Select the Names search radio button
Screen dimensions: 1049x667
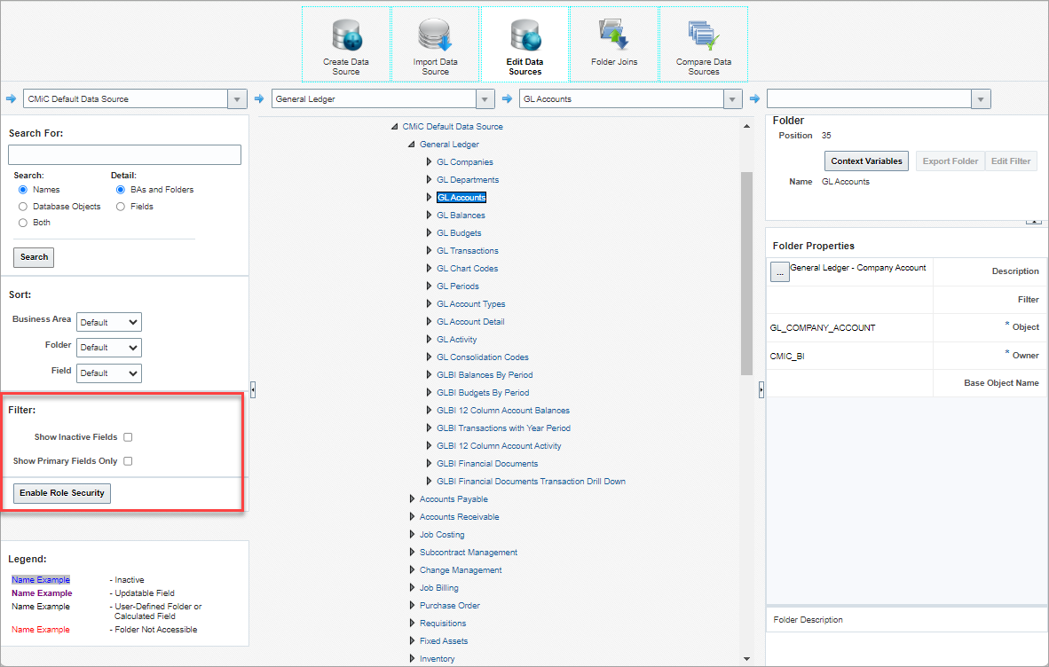(23, 190)
